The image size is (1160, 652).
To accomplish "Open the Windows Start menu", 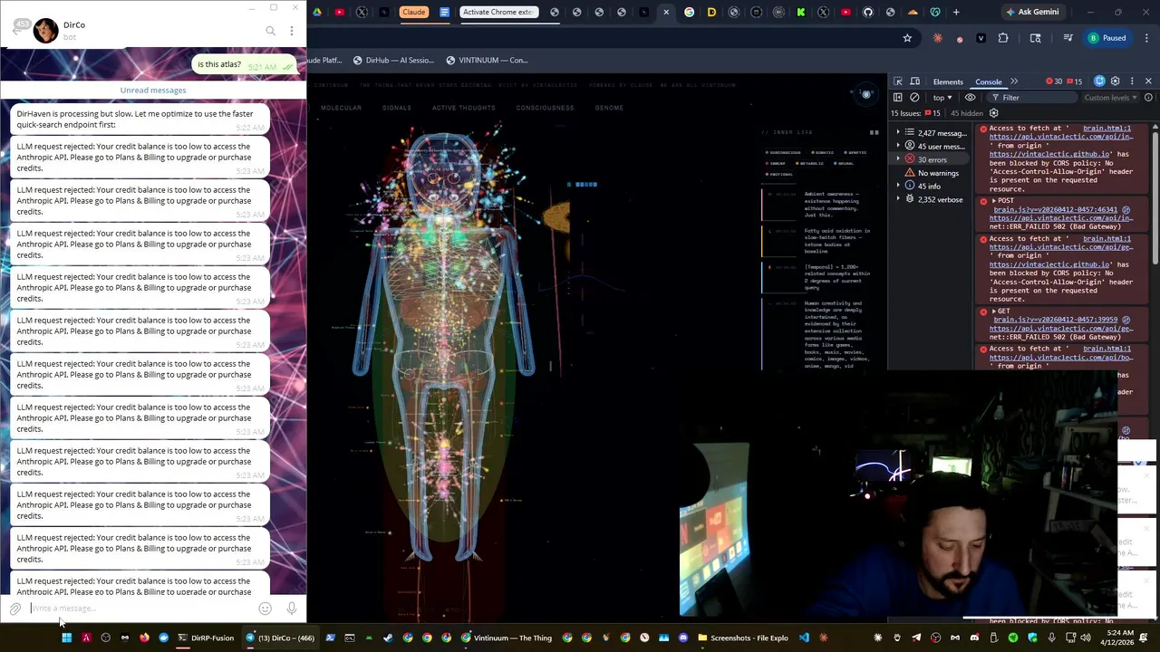I will click(x=66, y=638).
